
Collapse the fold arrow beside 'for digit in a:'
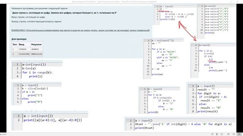(196, 94)
